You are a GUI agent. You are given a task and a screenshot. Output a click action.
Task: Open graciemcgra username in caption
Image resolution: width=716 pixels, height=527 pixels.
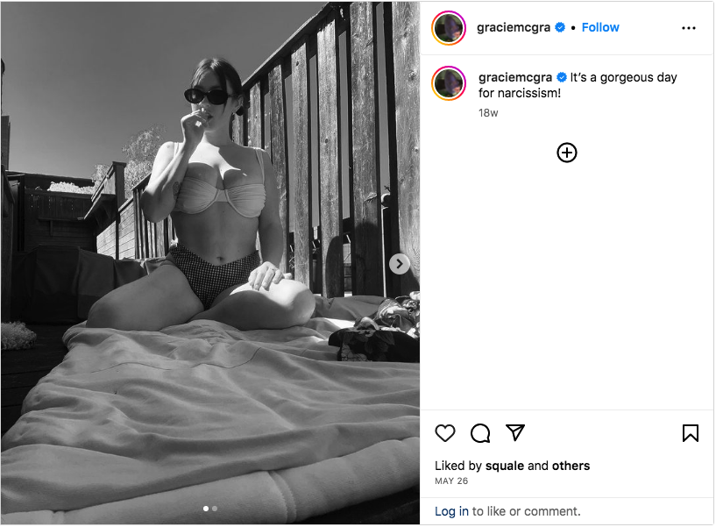(x=515, y=77)
